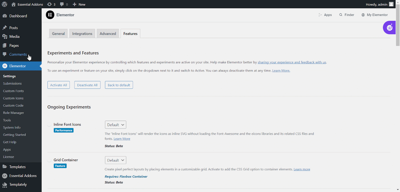Switch to the Integrations tab
Image resolution: width=400 pixels, height=192 pixels.
click(82, 34)
